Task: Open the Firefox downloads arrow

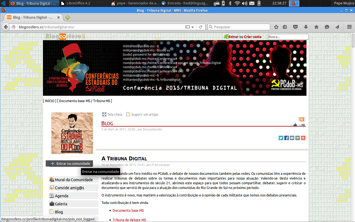Action: pos(306,27)
